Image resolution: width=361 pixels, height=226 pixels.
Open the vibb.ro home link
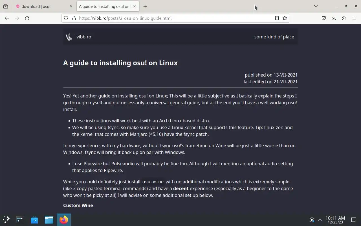click(x=84, y=37)
